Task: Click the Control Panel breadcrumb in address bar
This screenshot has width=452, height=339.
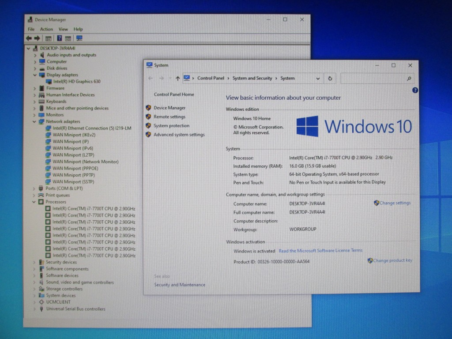Action: [x=211, y=78]
